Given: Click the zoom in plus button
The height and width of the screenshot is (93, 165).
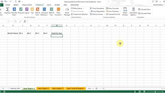Looking at the screenshot, I should [x=163, y=92].
